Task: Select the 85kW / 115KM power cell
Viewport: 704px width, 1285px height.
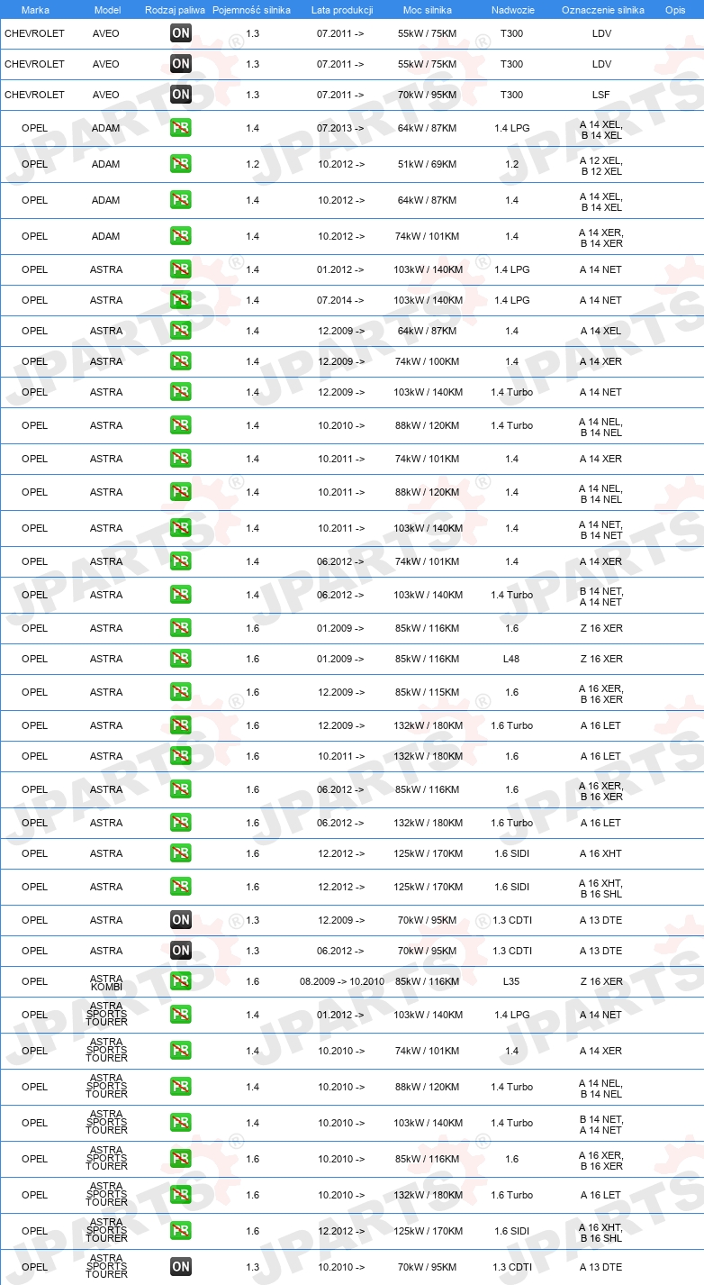Action: point(428,692)
